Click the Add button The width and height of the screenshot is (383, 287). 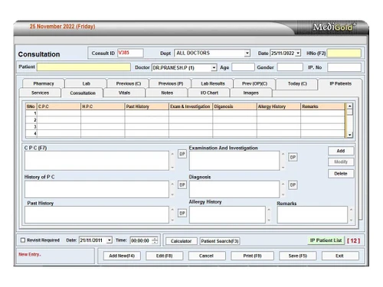(x=341, y=151)
